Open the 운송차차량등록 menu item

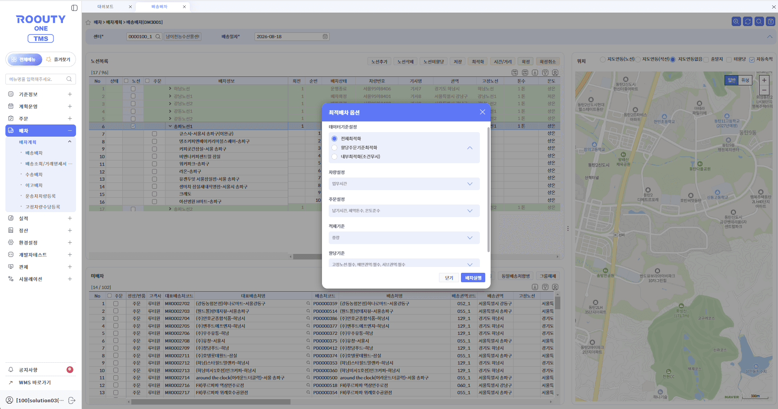pos(40,196)
